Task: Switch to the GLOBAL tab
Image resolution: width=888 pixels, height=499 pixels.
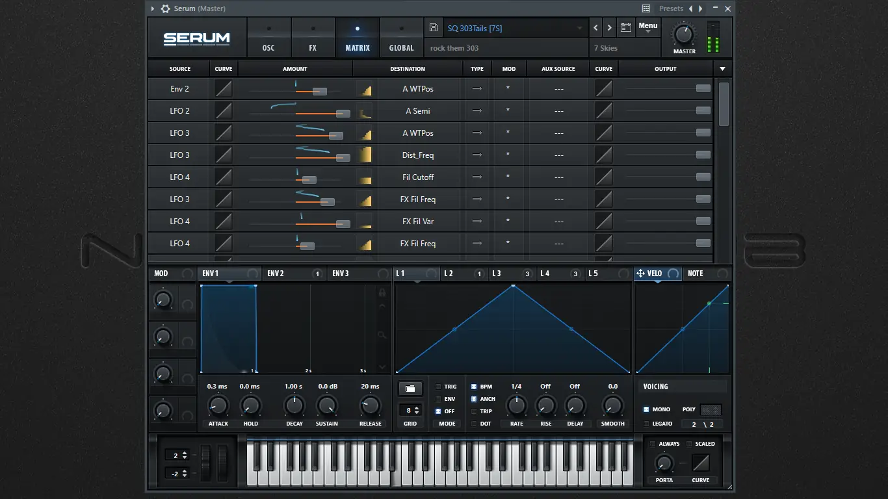Action: pyautogui.click(x=401, y=38)
